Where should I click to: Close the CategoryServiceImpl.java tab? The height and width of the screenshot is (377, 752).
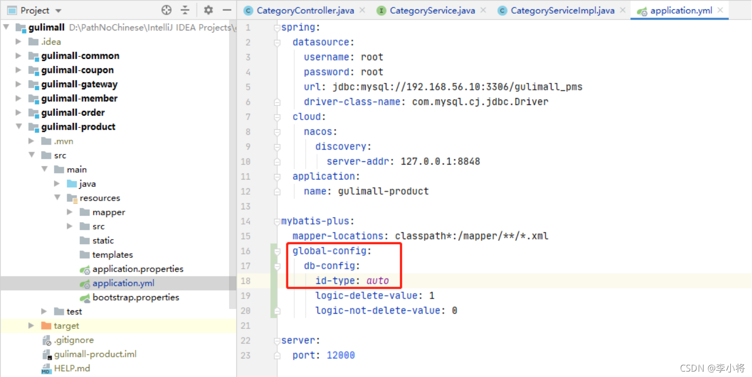623,10
